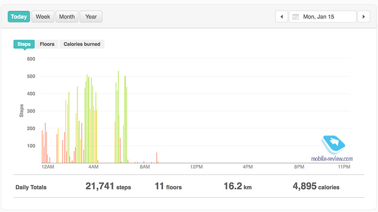
Task: Show the Floors chart
Action: click(x=47, y=44)
